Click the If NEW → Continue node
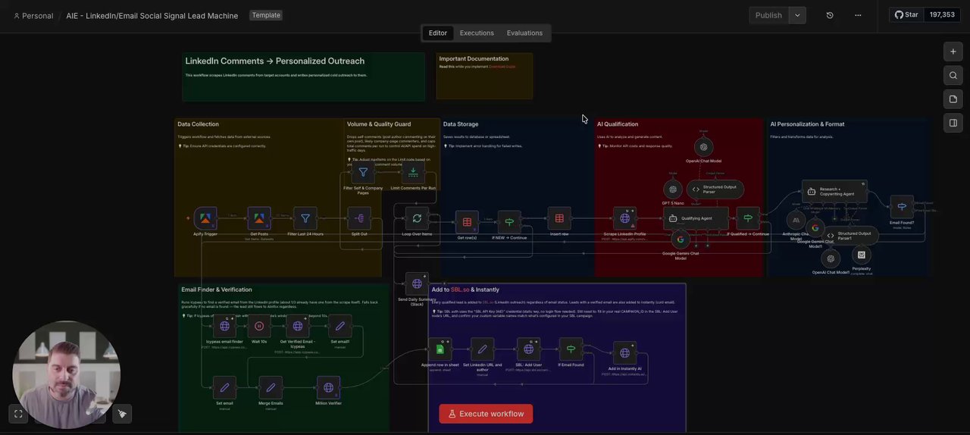Image resolution: width=970 pixels, height=435 pixels. (509, 222)
